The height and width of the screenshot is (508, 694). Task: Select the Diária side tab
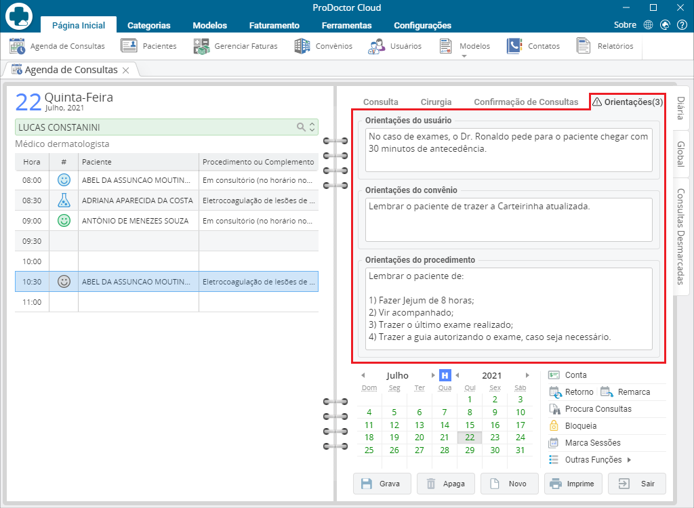(680, 108)
